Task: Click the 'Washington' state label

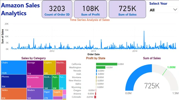Action: pyautogui.click(x=75, y=67)
